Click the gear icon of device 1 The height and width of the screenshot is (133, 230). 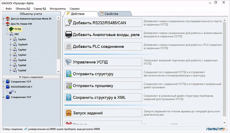coord(11,92)
